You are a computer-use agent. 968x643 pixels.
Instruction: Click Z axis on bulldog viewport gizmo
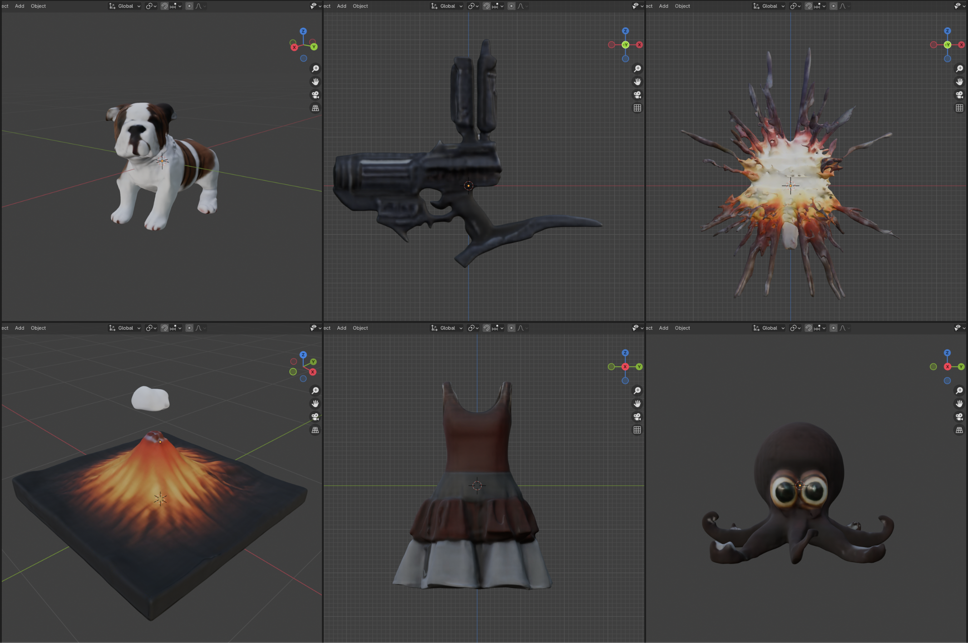(303, 31)
